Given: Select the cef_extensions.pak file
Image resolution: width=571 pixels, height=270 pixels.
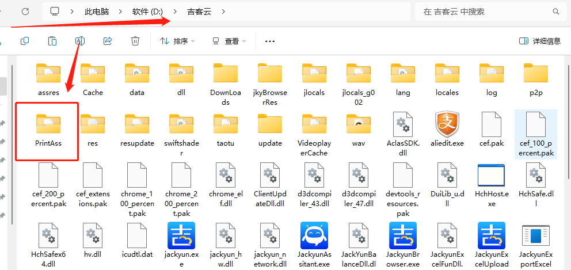Looking at the screenshot, I should pos(93,185).
